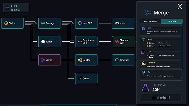
Task: Click the +2.92K/s research rate text
Action: 15,10
